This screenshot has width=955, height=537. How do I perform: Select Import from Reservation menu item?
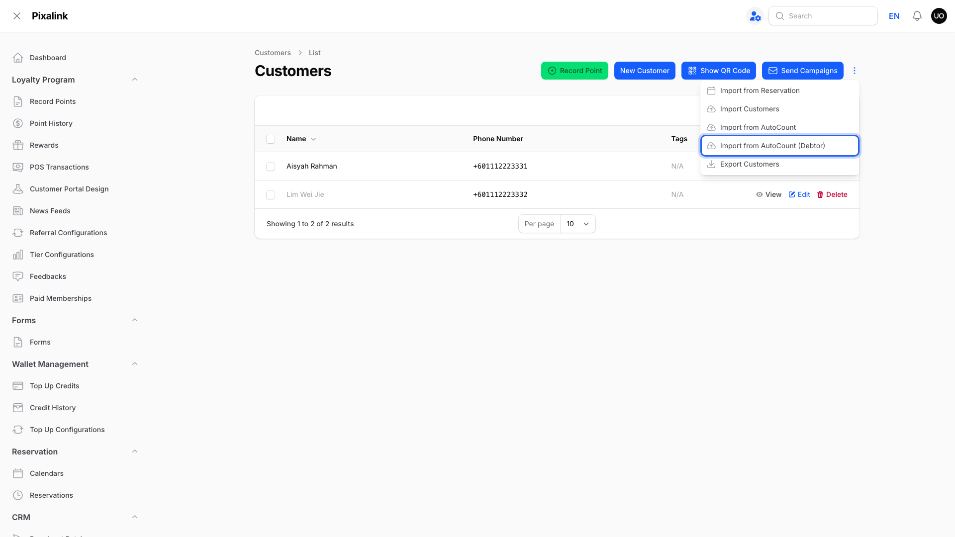pyautogui.click(x=779, y=90)
